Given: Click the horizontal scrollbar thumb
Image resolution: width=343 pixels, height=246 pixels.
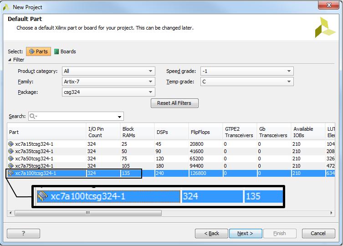Looking at the screenshot, I should (x=88, y=213).
